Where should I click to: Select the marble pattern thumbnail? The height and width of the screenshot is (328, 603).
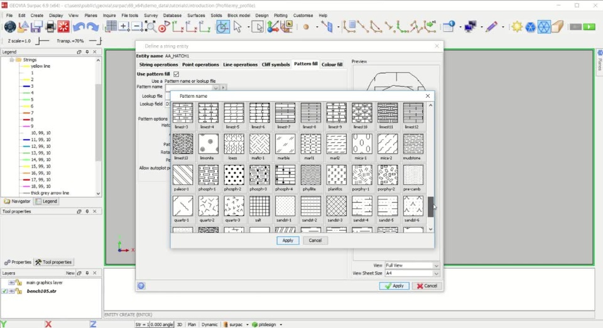click(x=285, y=144)
